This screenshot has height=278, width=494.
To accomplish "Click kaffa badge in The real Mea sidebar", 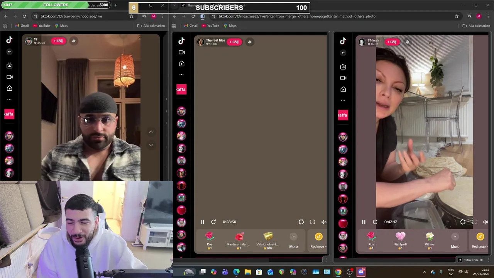I will 181,89.
